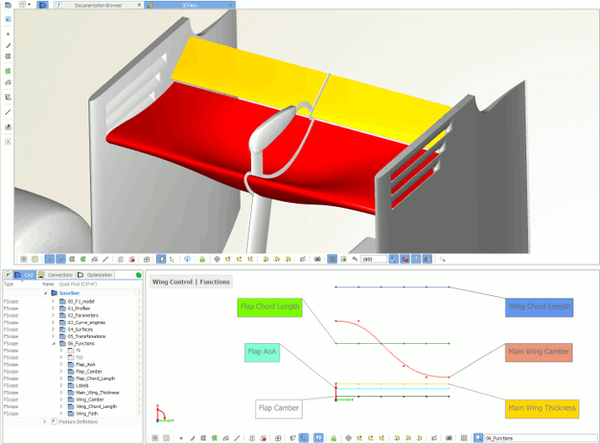Click the letter A icon in left vertical toolbar
600x444 pixels.
point(8,142)
